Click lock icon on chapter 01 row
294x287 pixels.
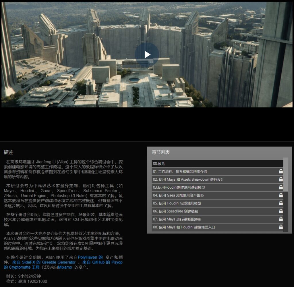coord(281,171)
